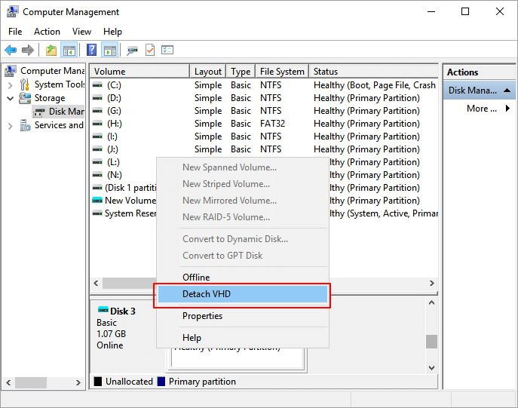Image resolution: width=518 pixels, height=408 pixels.
Task: Expand the System Tools tree node
Action: coord(11,84)
